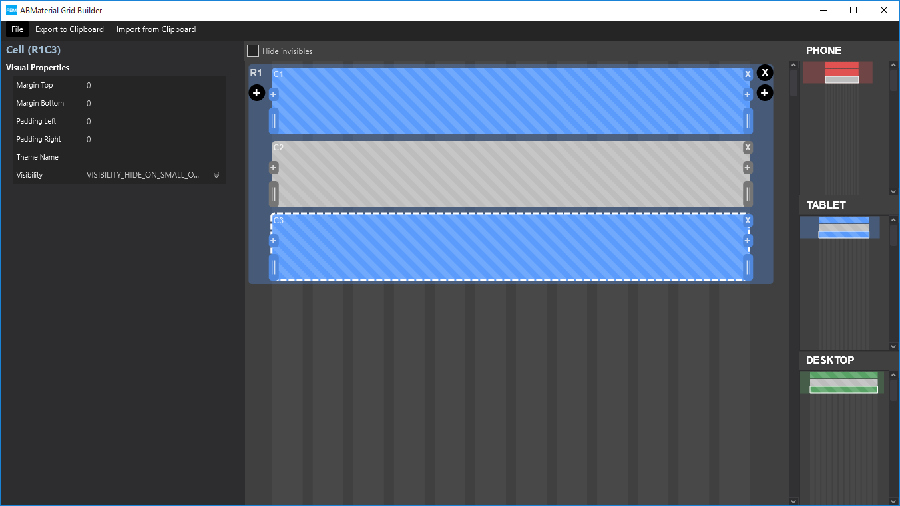Viewport: 900px width, 506px height.
Task: Click the Theme Name field
Action: click(154, 157)
